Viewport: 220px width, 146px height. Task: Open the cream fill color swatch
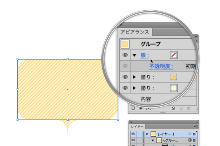tap(174, 88)
